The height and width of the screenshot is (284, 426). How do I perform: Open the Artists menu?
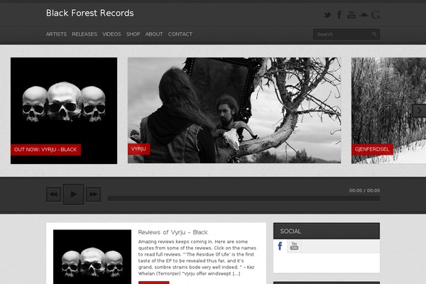point(56,34)
